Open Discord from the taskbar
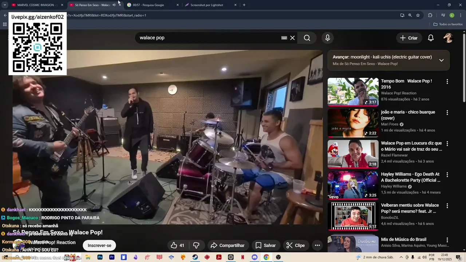Viewport: 466px width, 262px height. click(254, 257)
